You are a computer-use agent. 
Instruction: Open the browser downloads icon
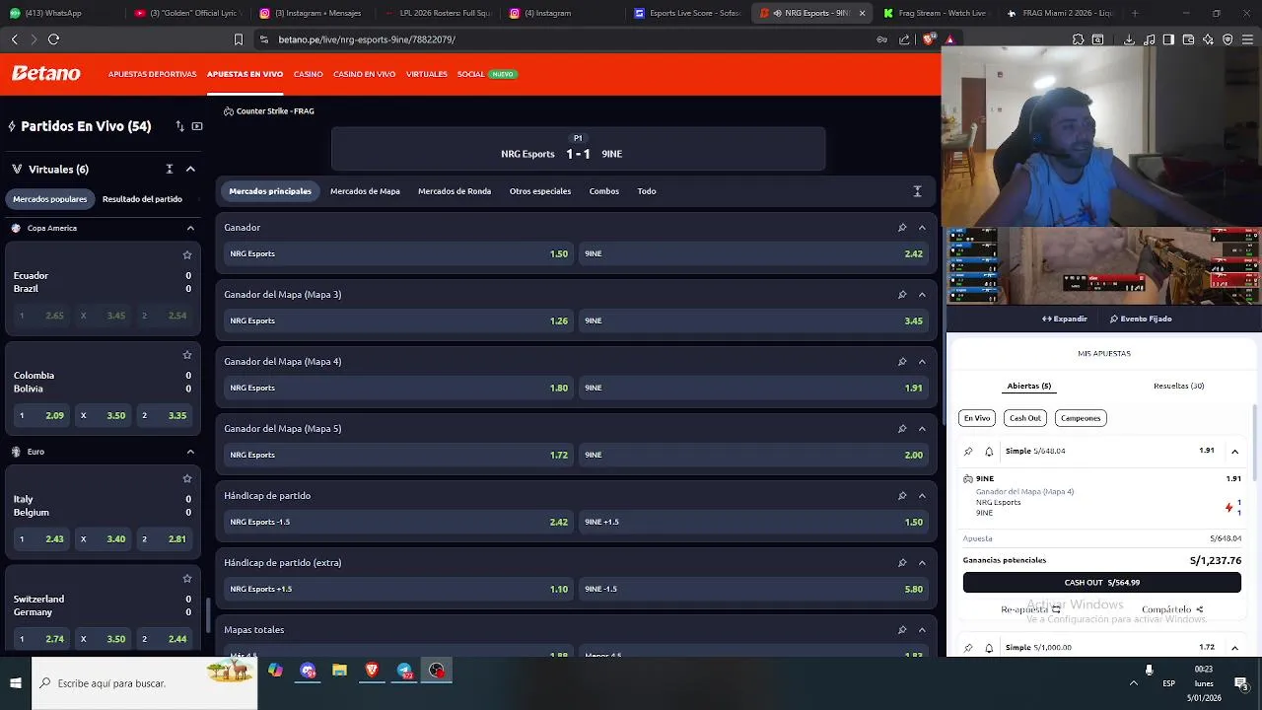[1129, 39]
